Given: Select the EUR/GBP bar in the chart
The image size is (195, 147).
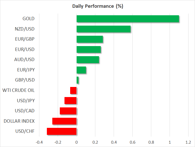Looking at the screenshot, I should (x=90, y=39).
